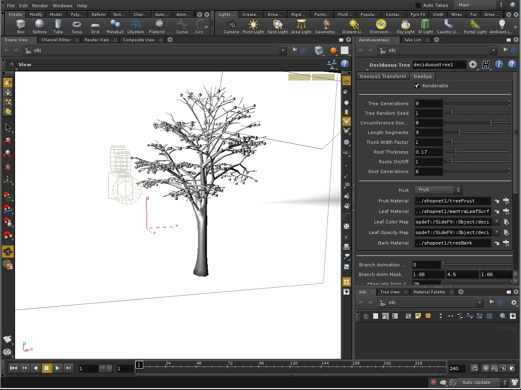Click the Metaball shelf tool
Screen dimensions: 521x390
[115, 26]
